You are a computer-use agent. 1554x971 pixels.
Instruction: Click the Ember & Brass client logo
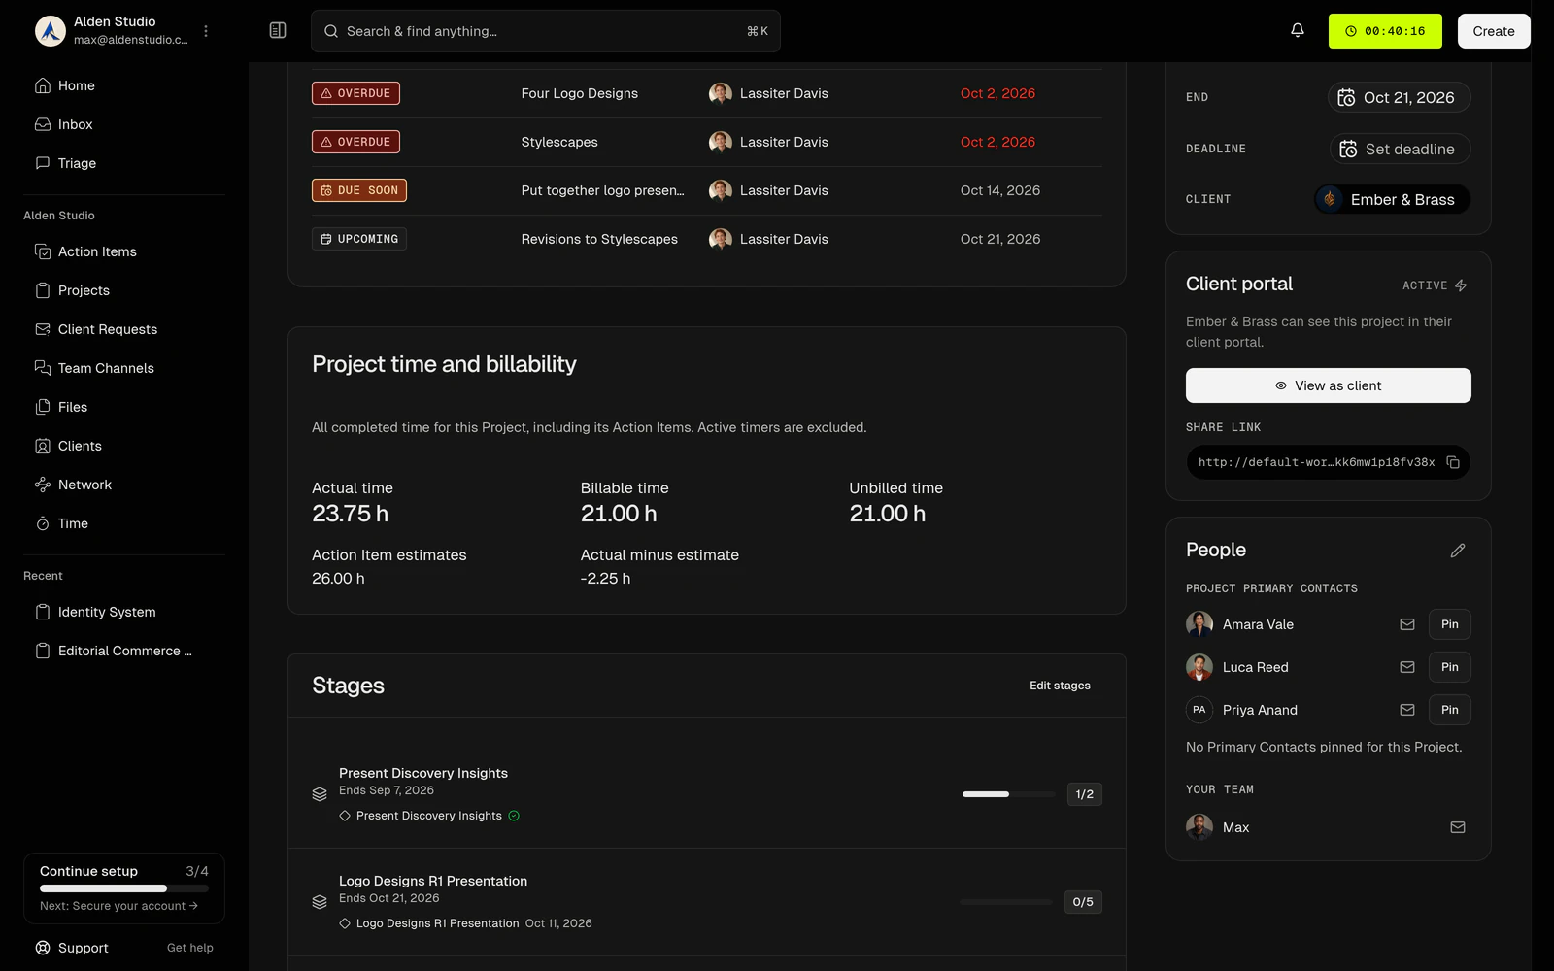[1330, 199]
